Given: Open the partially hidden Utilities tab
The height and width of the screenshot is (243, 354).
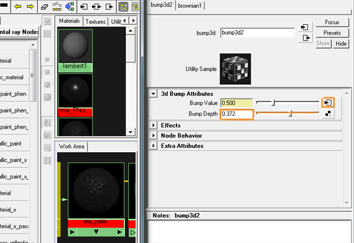Looking at the screenshot, I should tap(116, 22).
